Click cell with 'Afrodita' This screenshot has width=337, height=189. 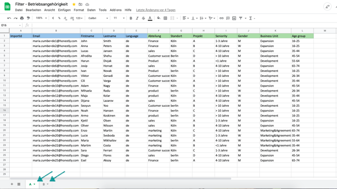91,56
